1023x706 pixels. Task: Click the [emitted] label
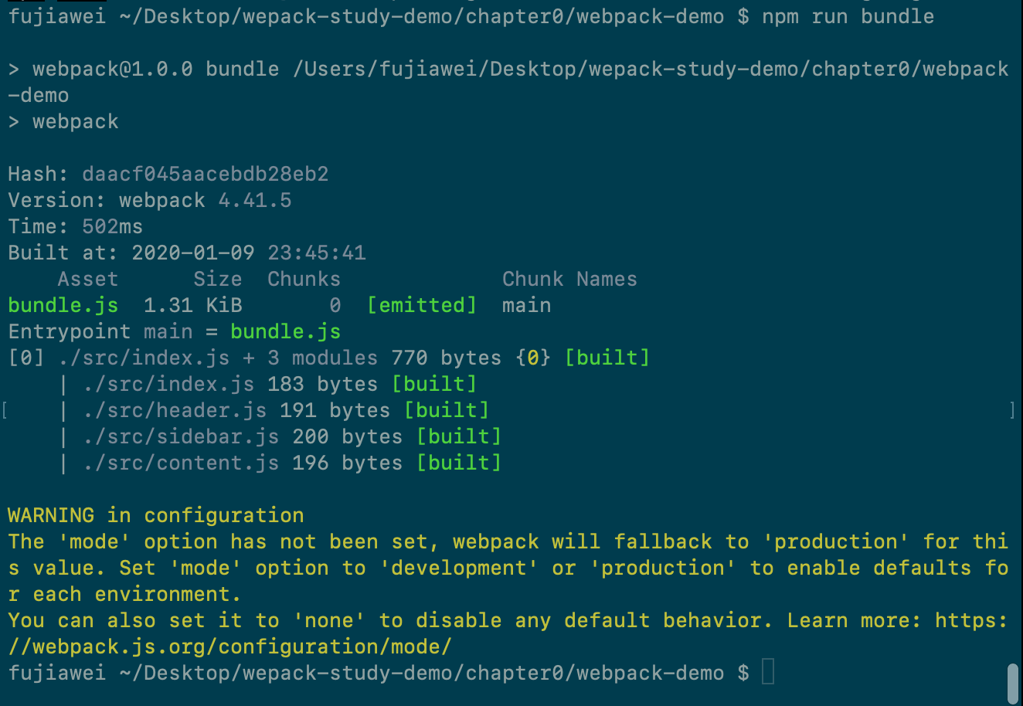coord(421,305)
